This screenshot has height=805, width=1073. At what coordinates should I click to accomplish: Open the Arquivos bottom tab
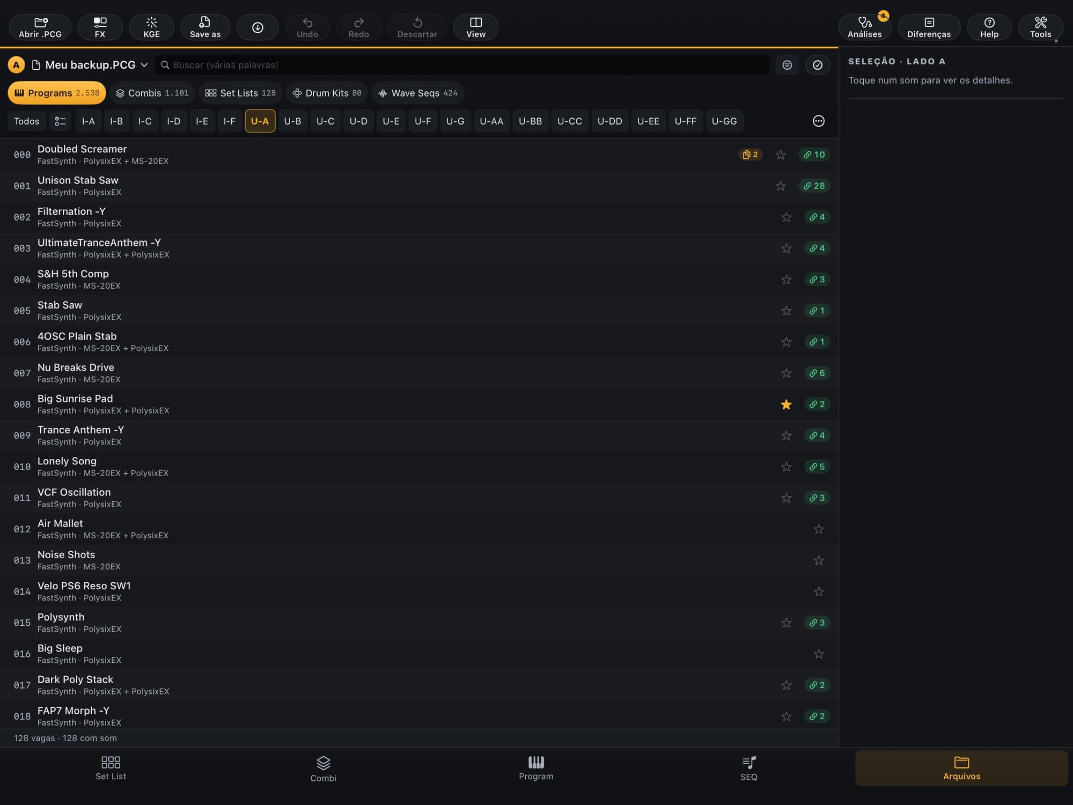(x=961, y=769)
